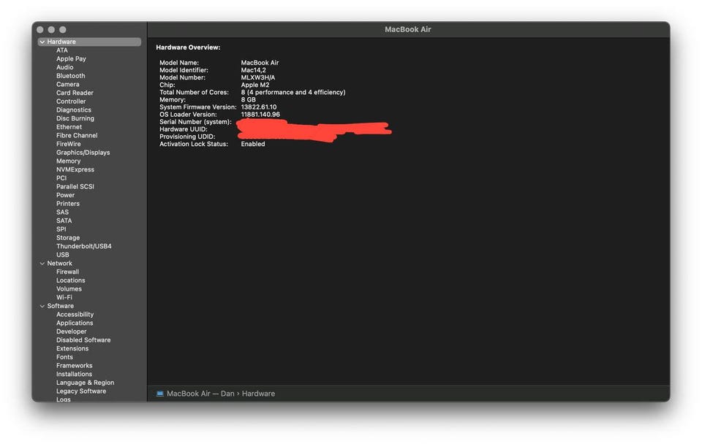Click Activation Lock Status value Enabled

click(253, 144)
